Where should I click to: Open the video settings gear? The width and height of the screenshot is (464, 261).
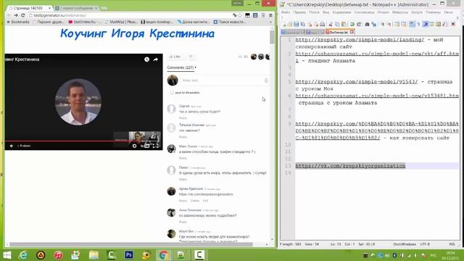pos(134,146)
